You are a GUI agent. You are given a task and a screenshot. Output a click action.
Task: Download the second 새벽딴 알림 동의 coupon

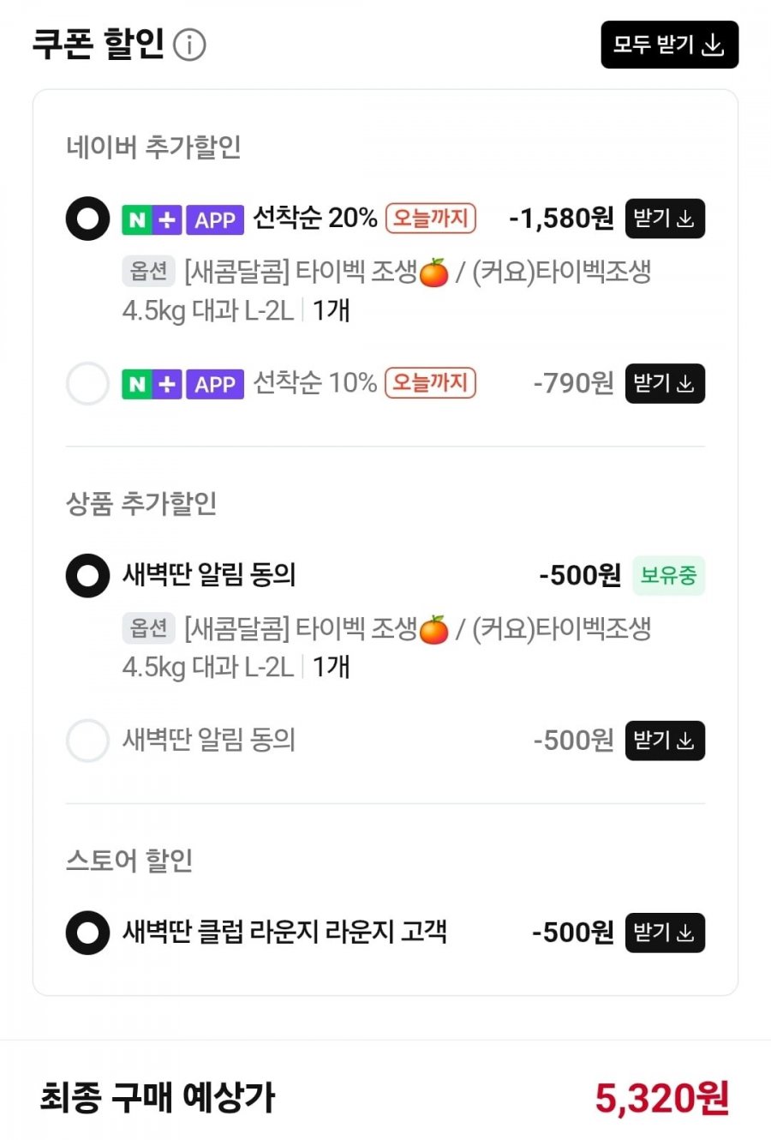pyautogui.click(x=664, y=740)
